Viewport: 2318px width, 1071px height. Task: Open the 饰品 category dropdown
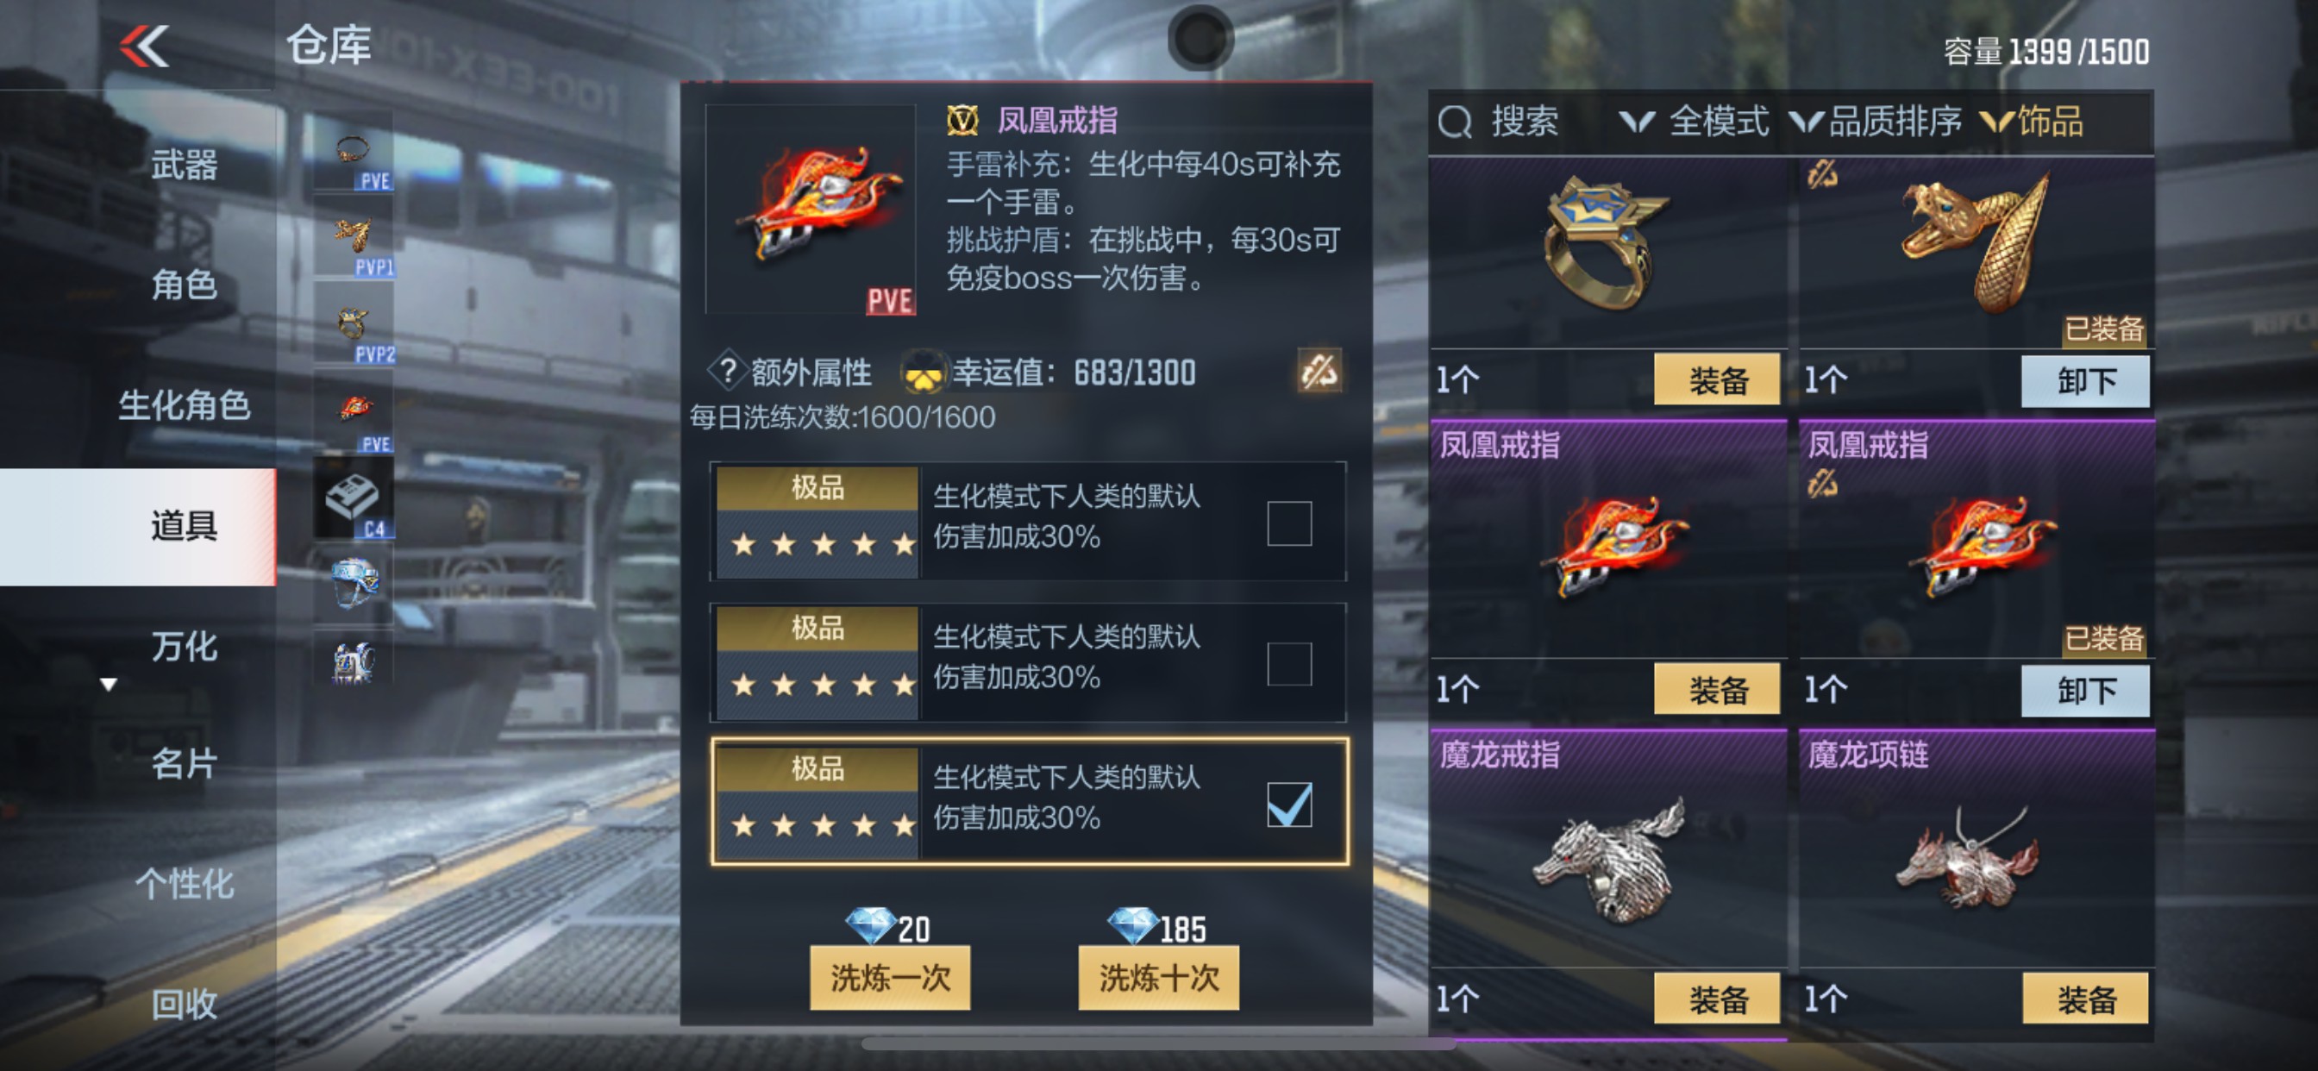pos(2033,122)
